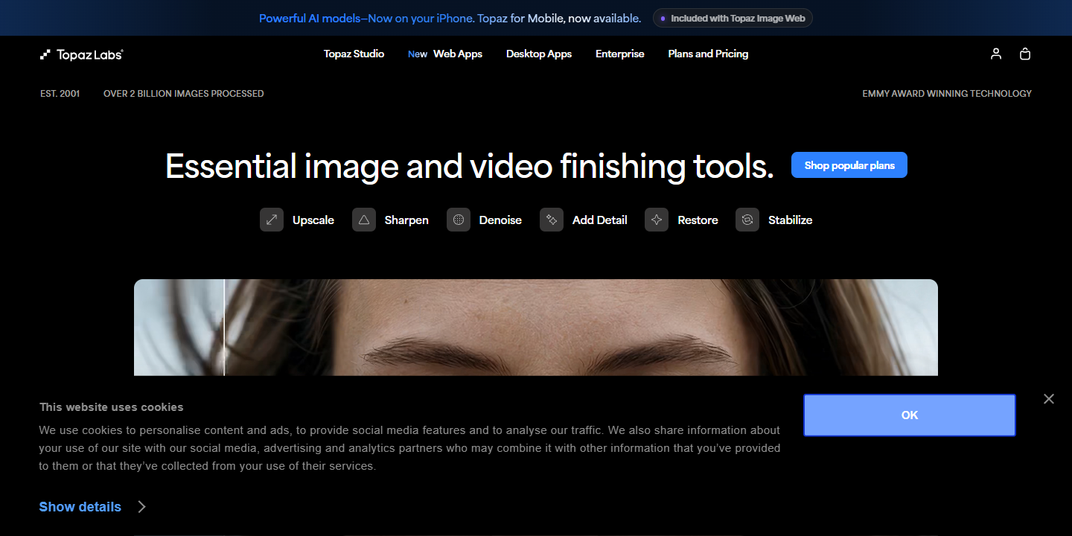Open the Enterprise menu
The width and height of the screenshot is (1072, 536).
pyautogui.click(x=620, y=54)
